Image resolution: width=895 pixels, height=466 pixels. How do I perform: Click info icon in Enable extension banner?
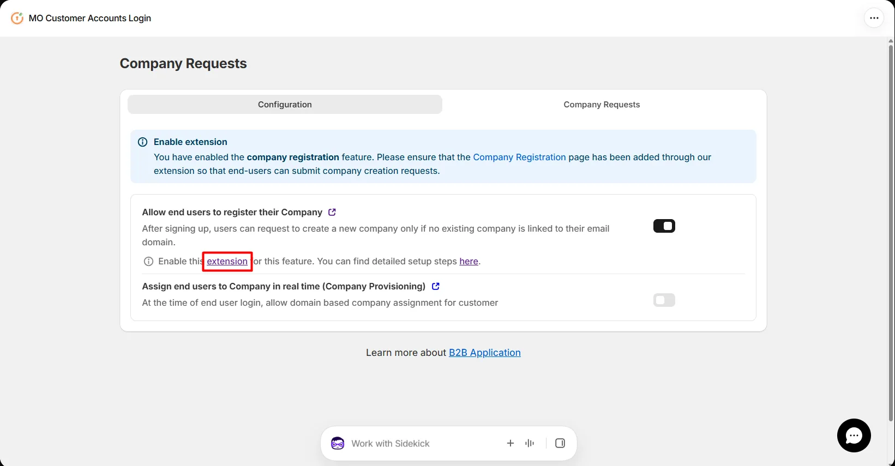click(x=143, y=142)
